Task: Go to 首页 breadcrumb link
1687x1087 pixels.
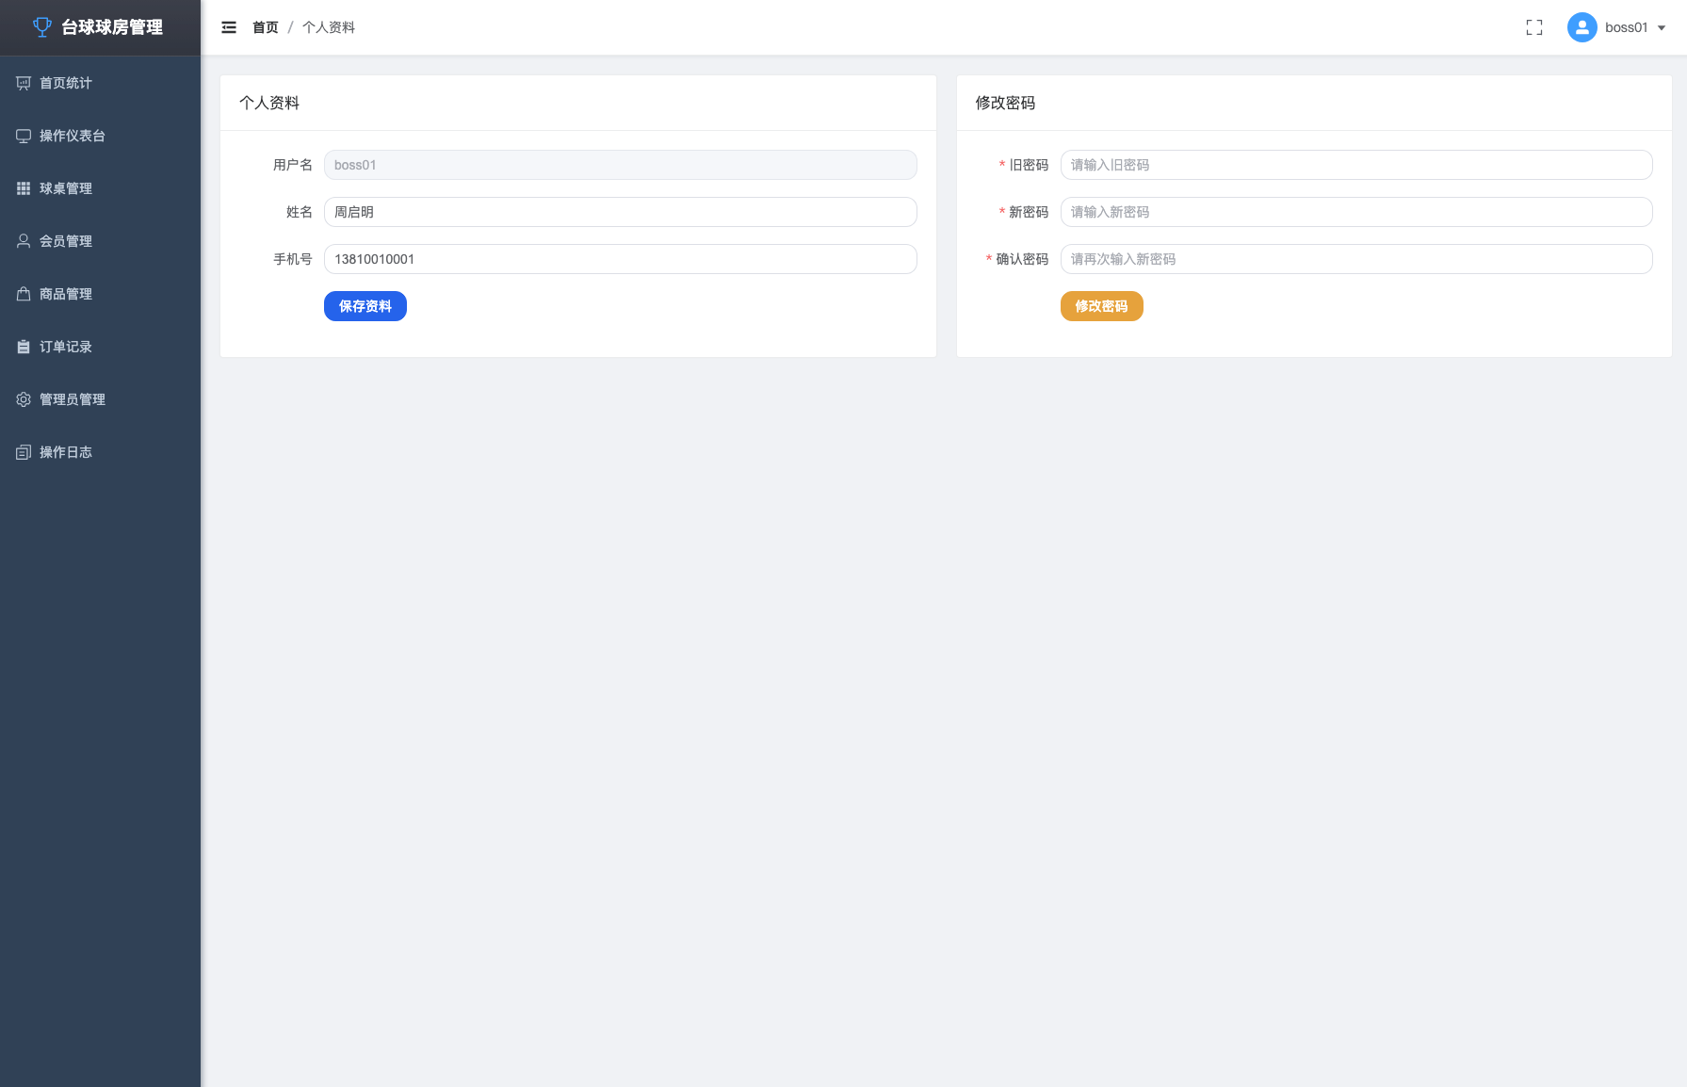Action: coord(266,27)
